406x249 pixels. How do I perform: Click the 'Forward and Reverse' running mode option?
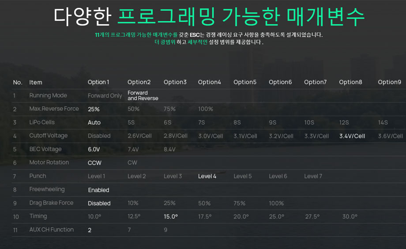143,95
